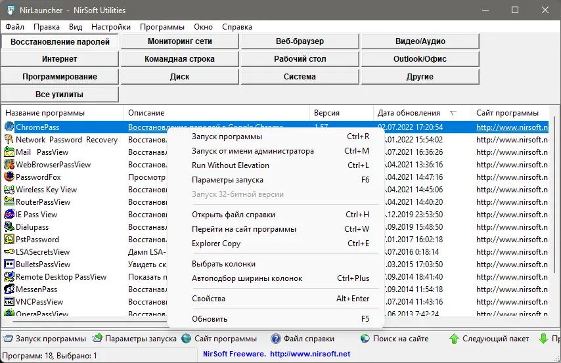Switch to Мониторинг сети category

pyautogui.click(x=179, y=41)
